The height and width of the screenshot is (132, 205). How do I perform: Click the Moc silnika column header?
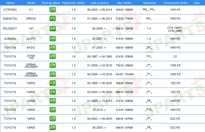tap(125, 3)
